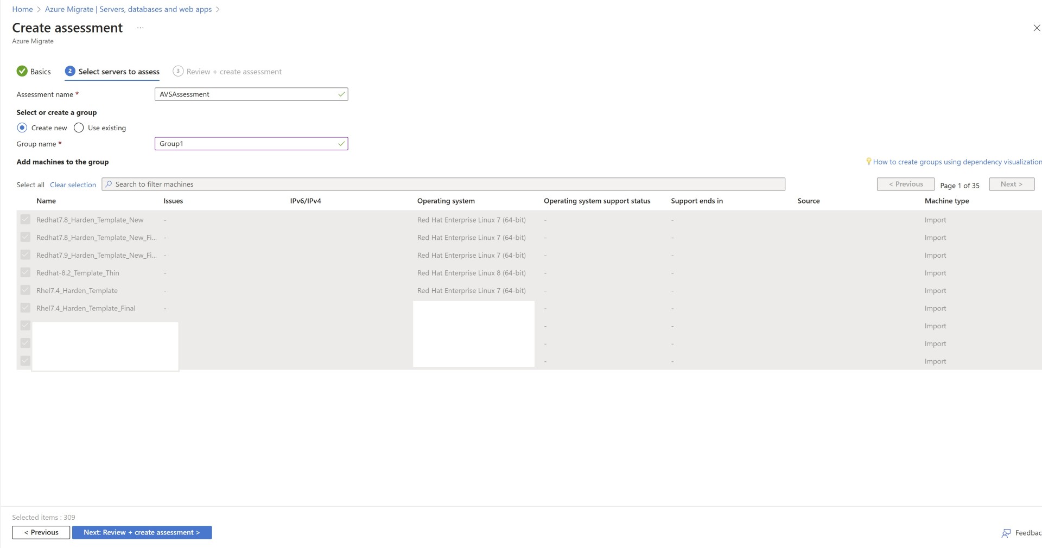The image size is (1042, 548).
Task: Toggle checkbox for Redhat7.9_Harden_Template_New_Fi...
Action: pos(26,254)
